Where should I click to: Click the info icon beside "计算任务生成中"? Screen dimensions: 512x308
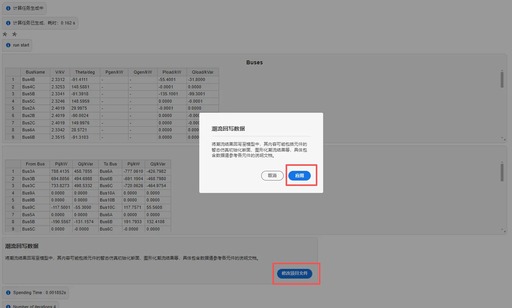click(x=8, y=8)
